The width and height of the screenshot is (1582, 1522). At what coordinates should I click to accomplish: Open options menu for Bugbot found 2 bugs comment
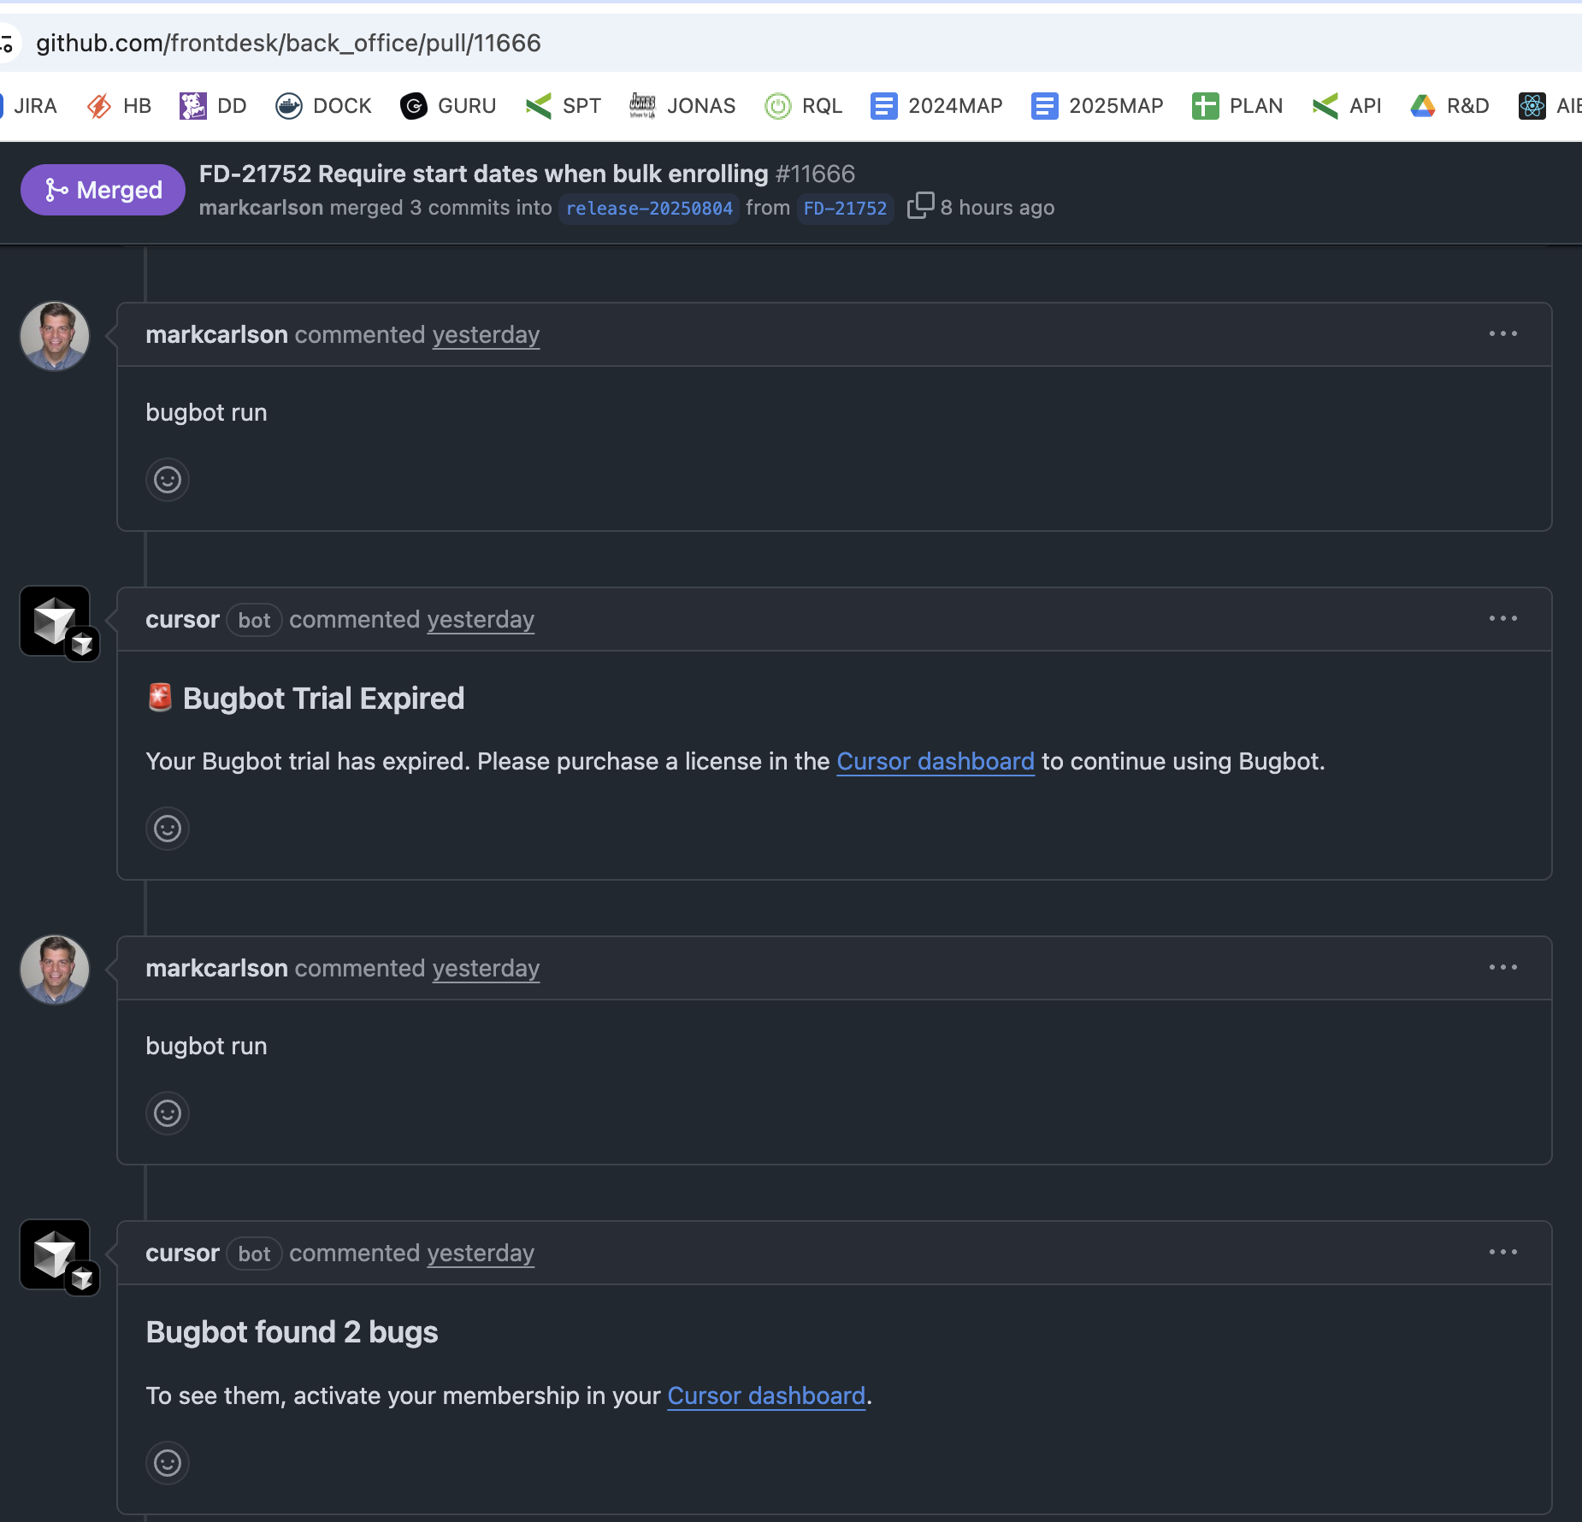1502,1252
